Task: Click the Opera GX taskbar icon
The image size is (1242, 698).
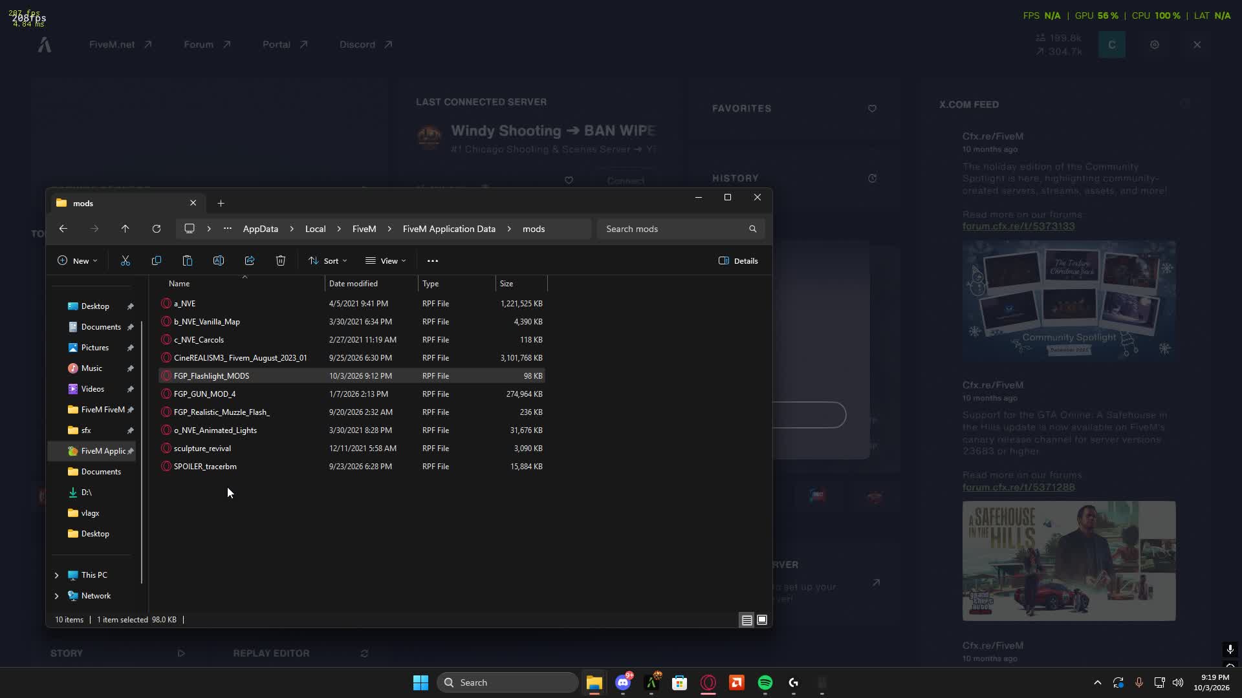Action: tap(708, 682)
